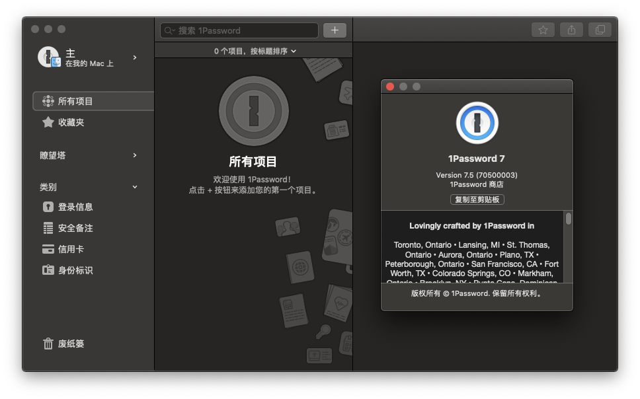Click the 0 个项目 count label
The image size is (640, 399).
pyautogui.click(x=230, y=51)
